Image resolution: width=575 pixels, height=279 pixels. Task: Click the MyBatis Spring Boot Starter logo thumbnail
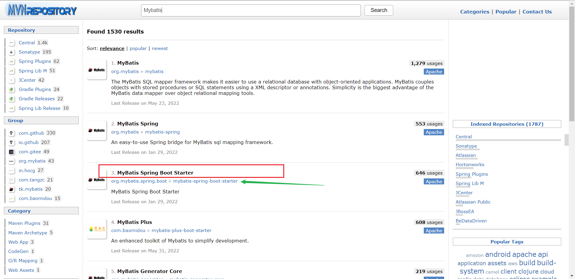[97, 180]
